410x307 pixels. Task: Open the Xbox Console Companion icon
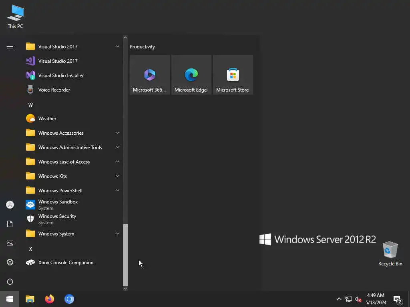[x=30, y=262]
